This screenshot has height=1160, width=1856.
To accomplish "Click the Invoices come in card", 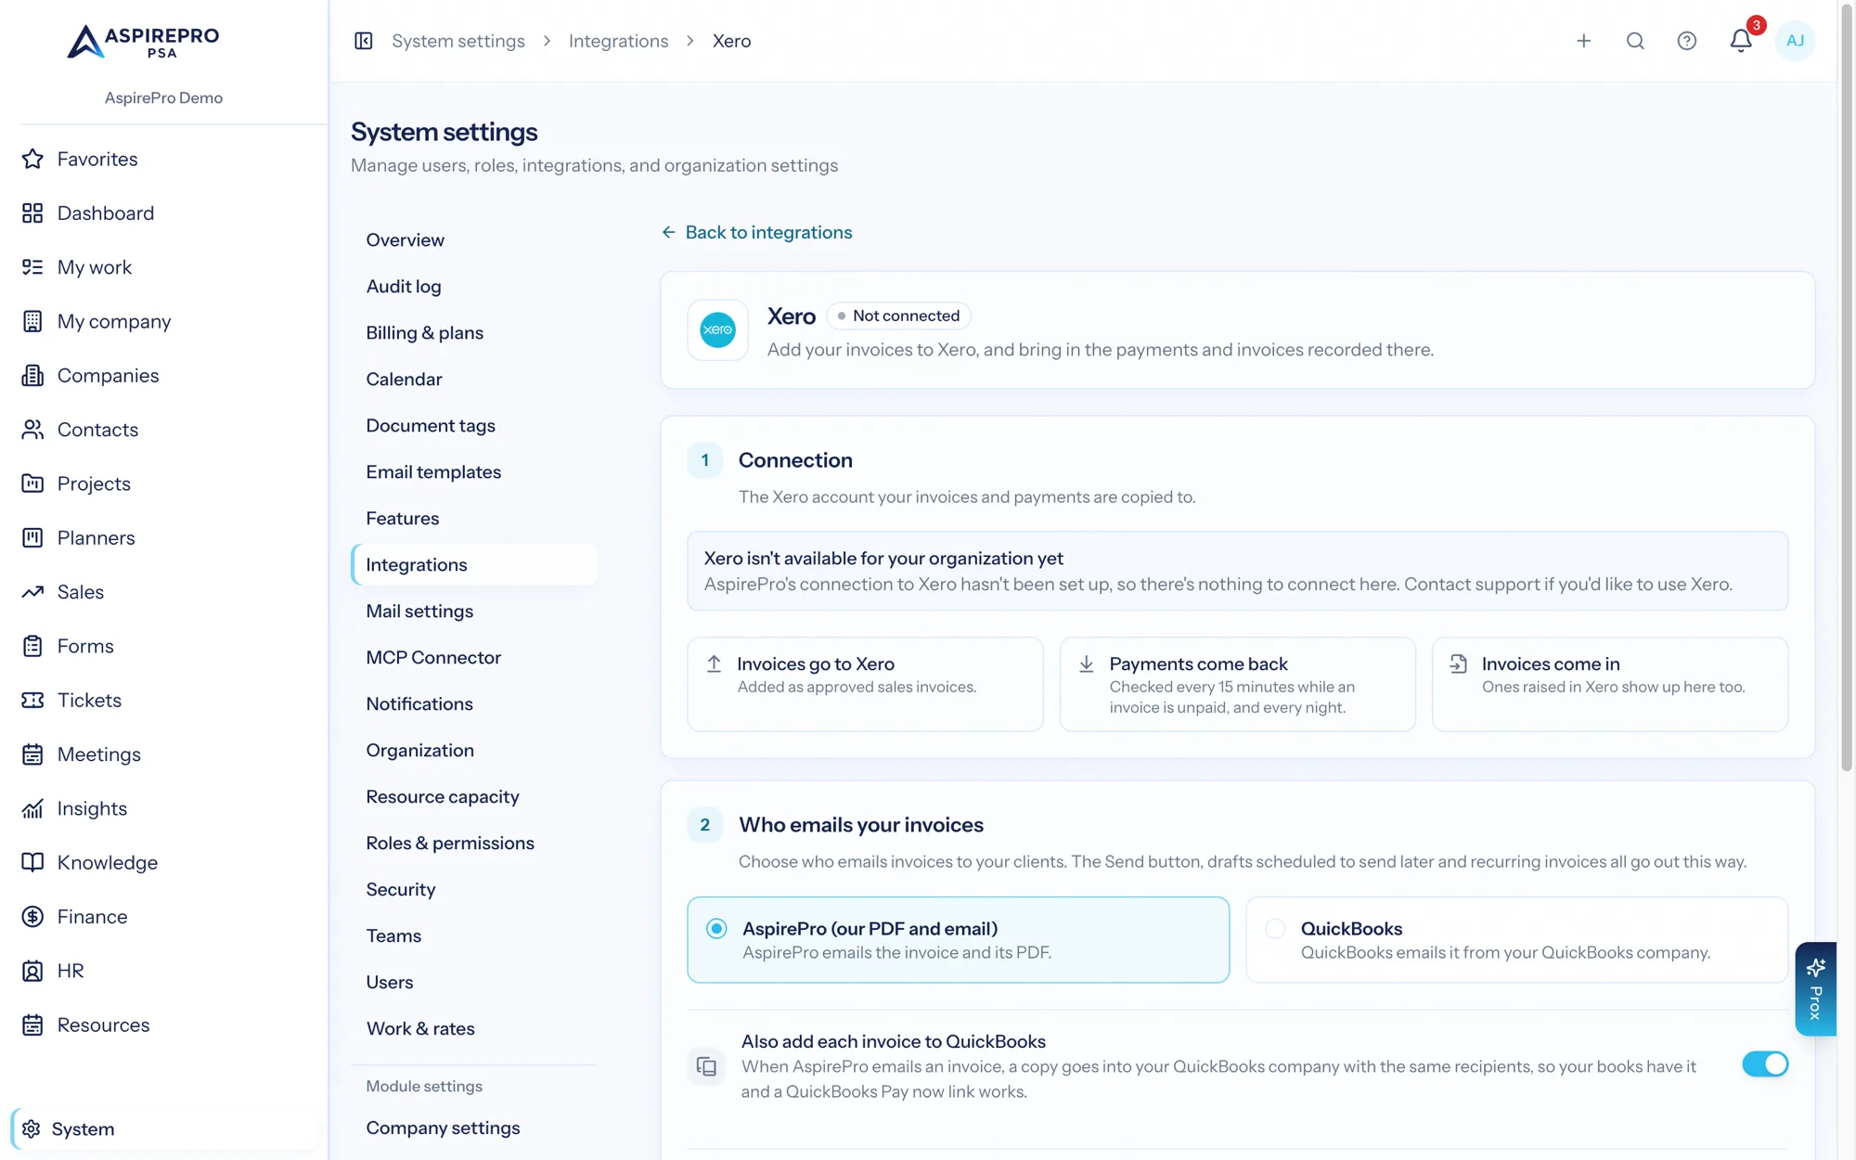I will point(1609,684).
